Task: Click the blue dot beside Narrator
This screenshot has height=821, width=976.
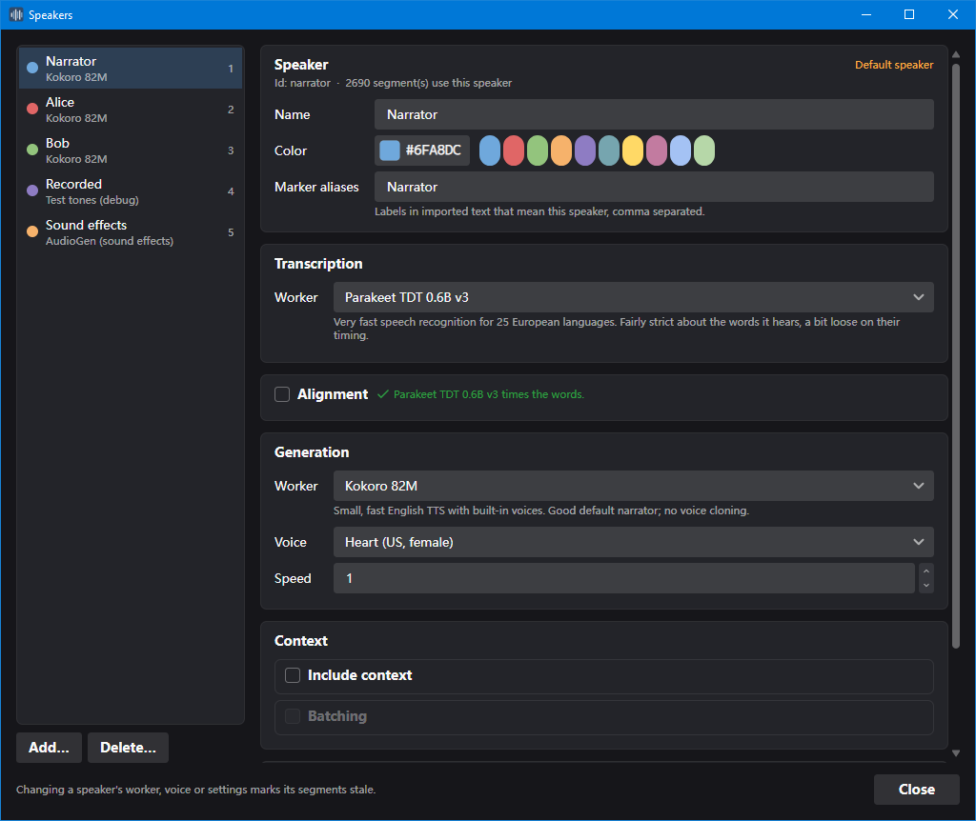Action: tap(32, 68)
